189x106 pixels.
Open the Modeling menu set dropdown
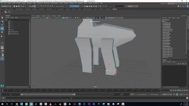point(6,6)
